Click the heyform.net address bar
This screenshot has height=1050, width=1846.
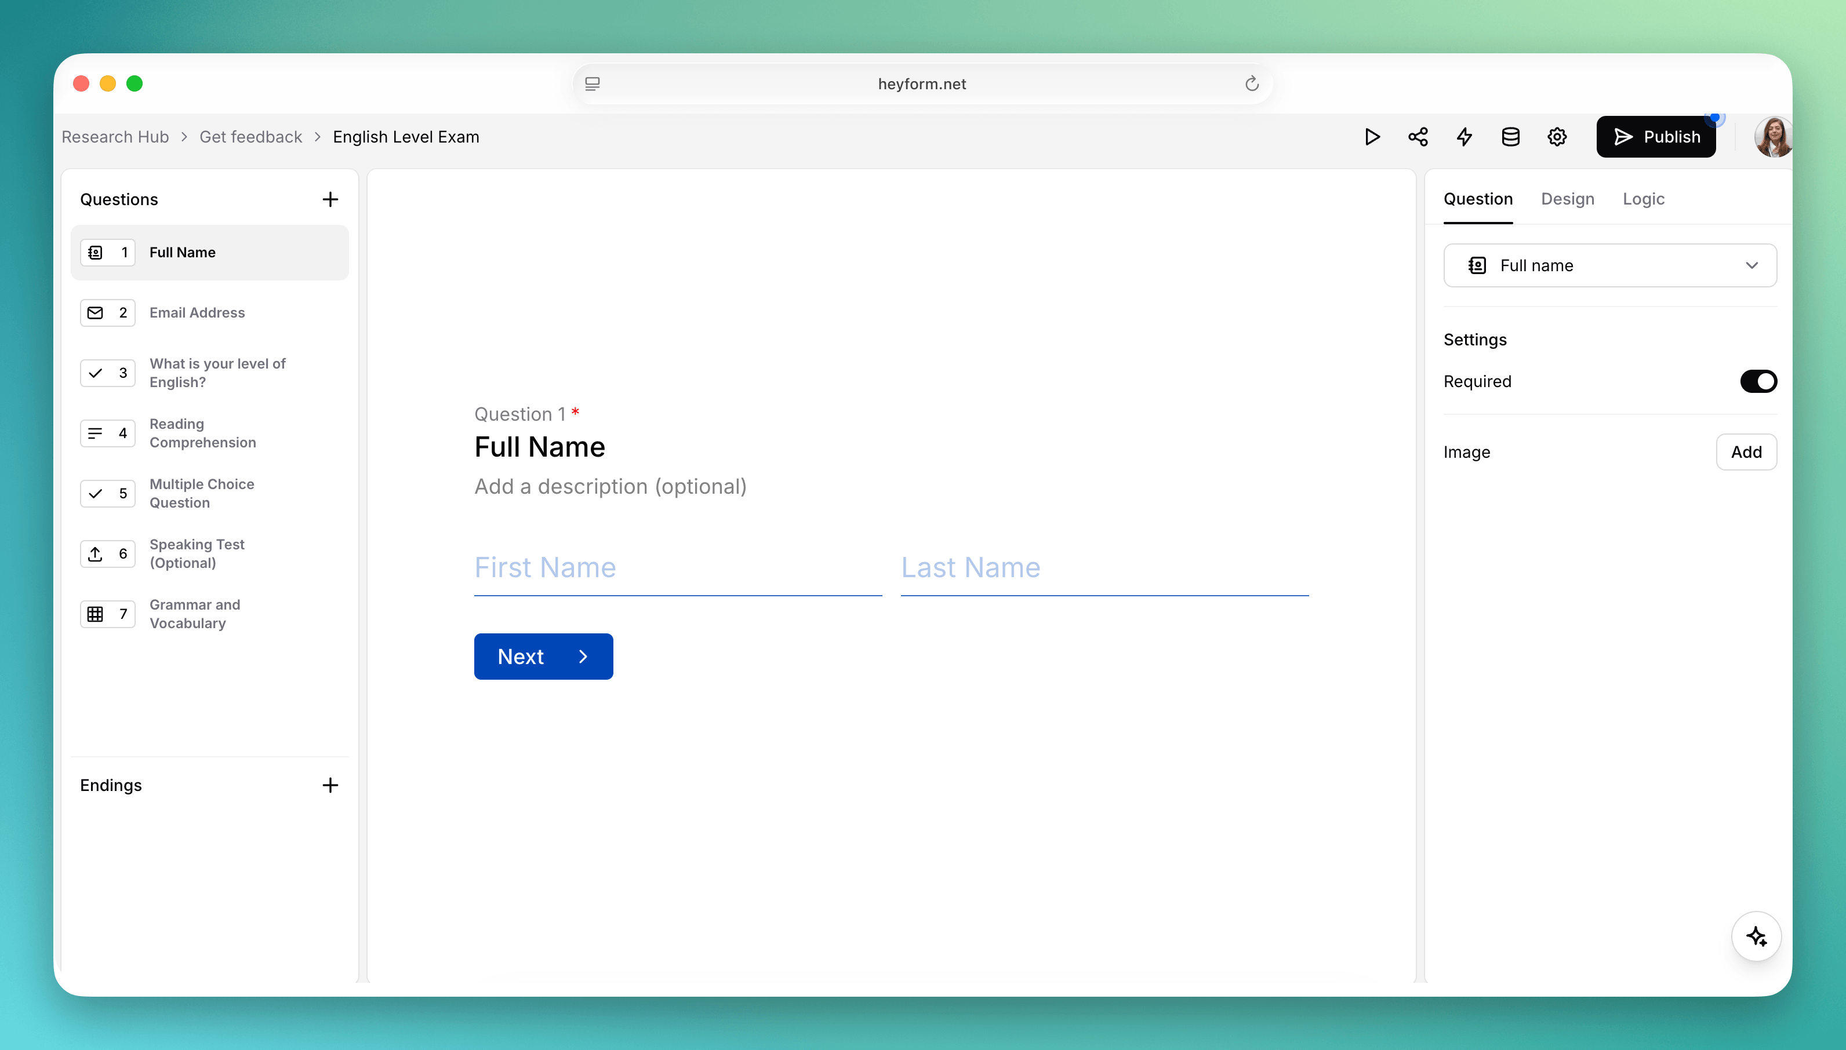click(922, 83)
